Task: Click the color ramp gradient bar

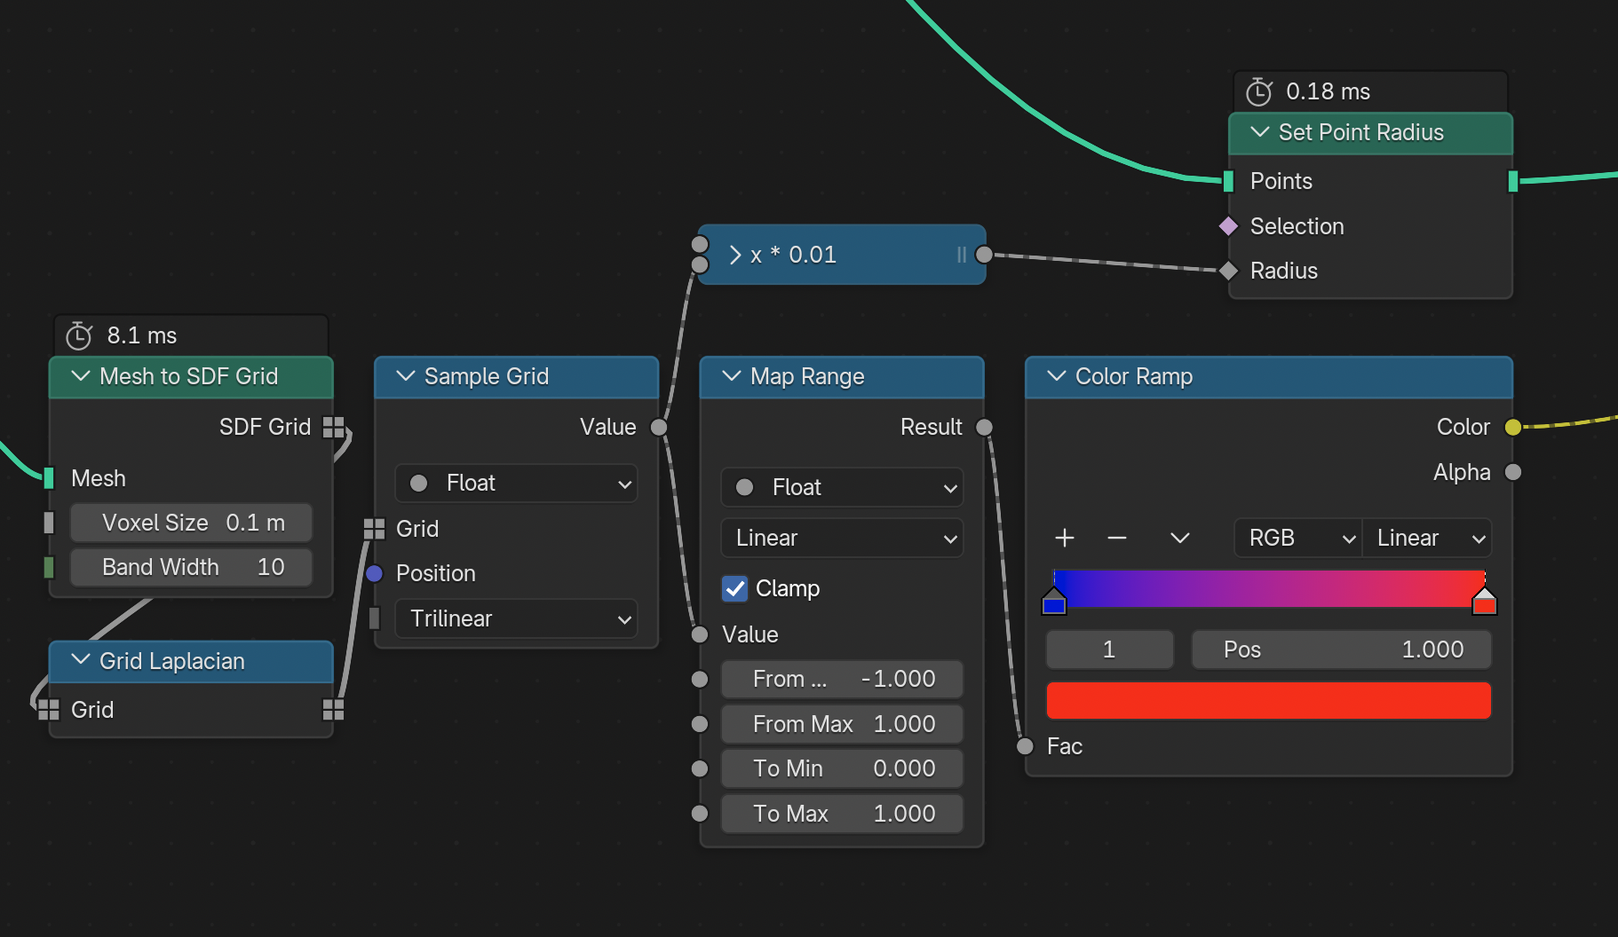Action: (1268, 588)
